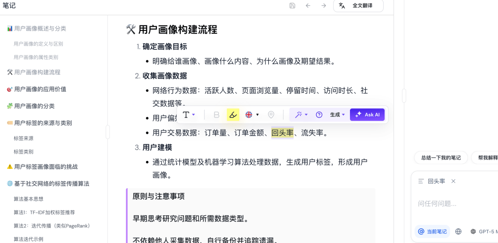Open the UK flag language dropdown
This screenshot has height=243, width=498.
point(252,115)
